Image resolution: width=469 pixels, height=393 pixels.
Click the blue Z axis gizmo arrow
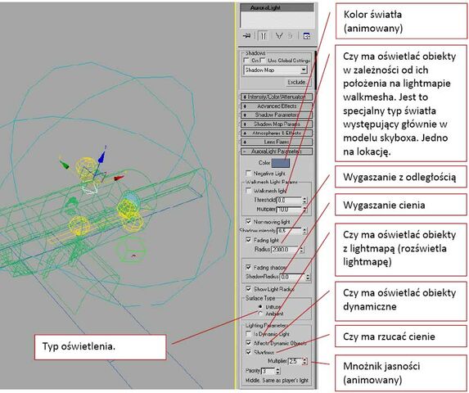(x=101, y=157)
